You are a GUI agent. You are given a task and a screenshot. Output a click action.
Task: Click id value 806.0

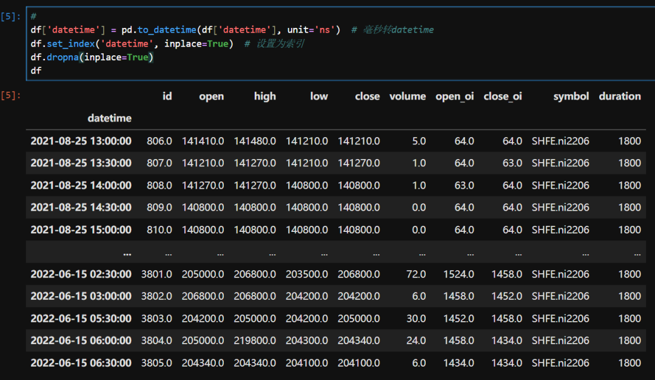(159, 141)
